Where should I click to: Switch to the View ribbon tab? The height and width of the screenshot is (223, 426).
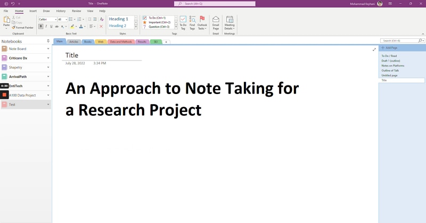click(x=90, y=11)
